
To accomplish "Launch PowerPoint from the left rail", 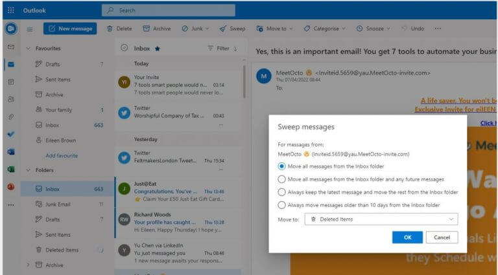I will pos(11,186).
